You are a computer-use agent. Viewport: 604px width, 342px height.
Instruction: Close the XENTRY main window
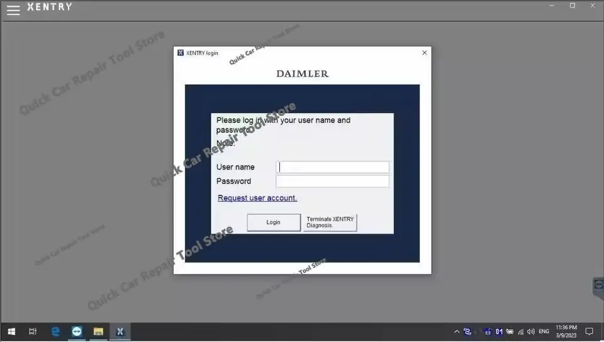pos(593,6)
